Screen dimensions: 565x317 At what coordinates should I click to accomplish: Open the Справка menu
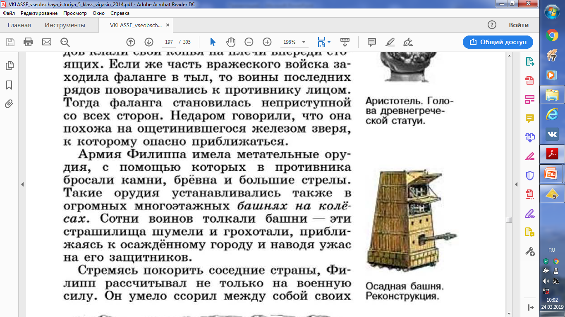[120, 13]
